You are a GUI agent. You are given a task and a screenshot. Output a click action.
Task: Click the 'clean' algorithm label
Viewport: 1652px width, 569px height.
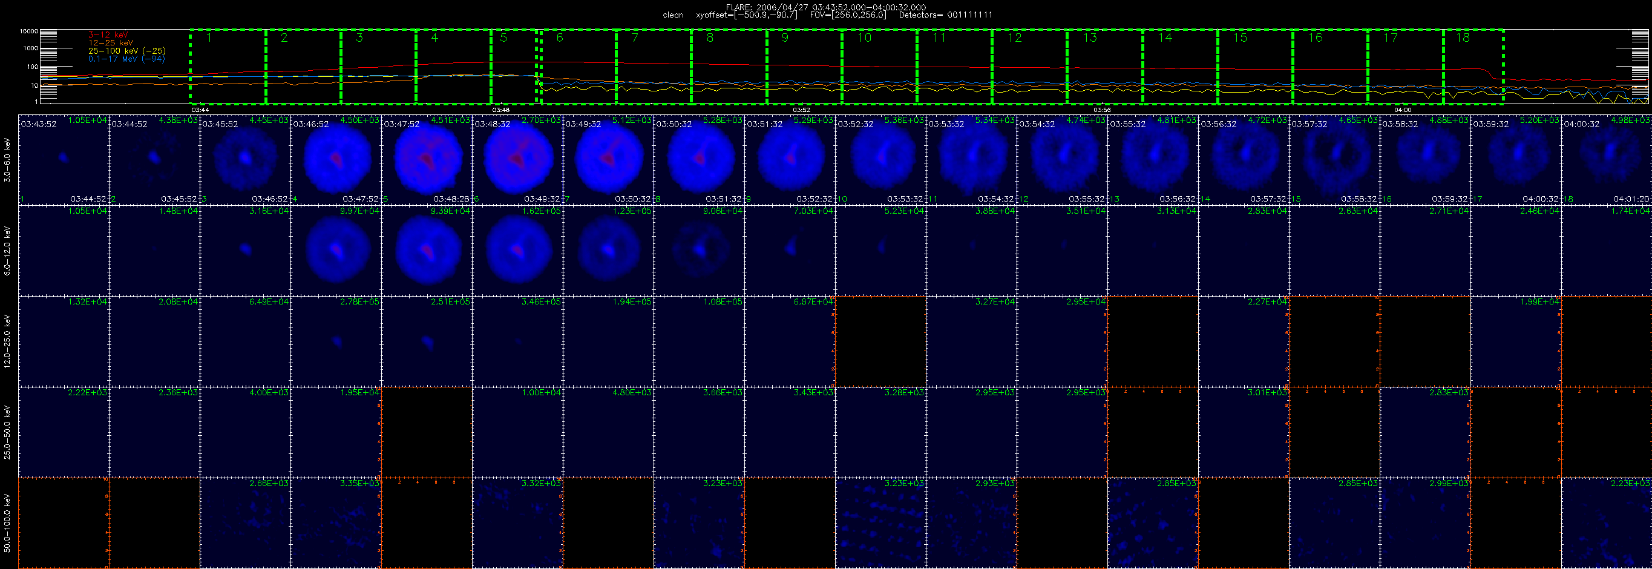pos(673,15)
